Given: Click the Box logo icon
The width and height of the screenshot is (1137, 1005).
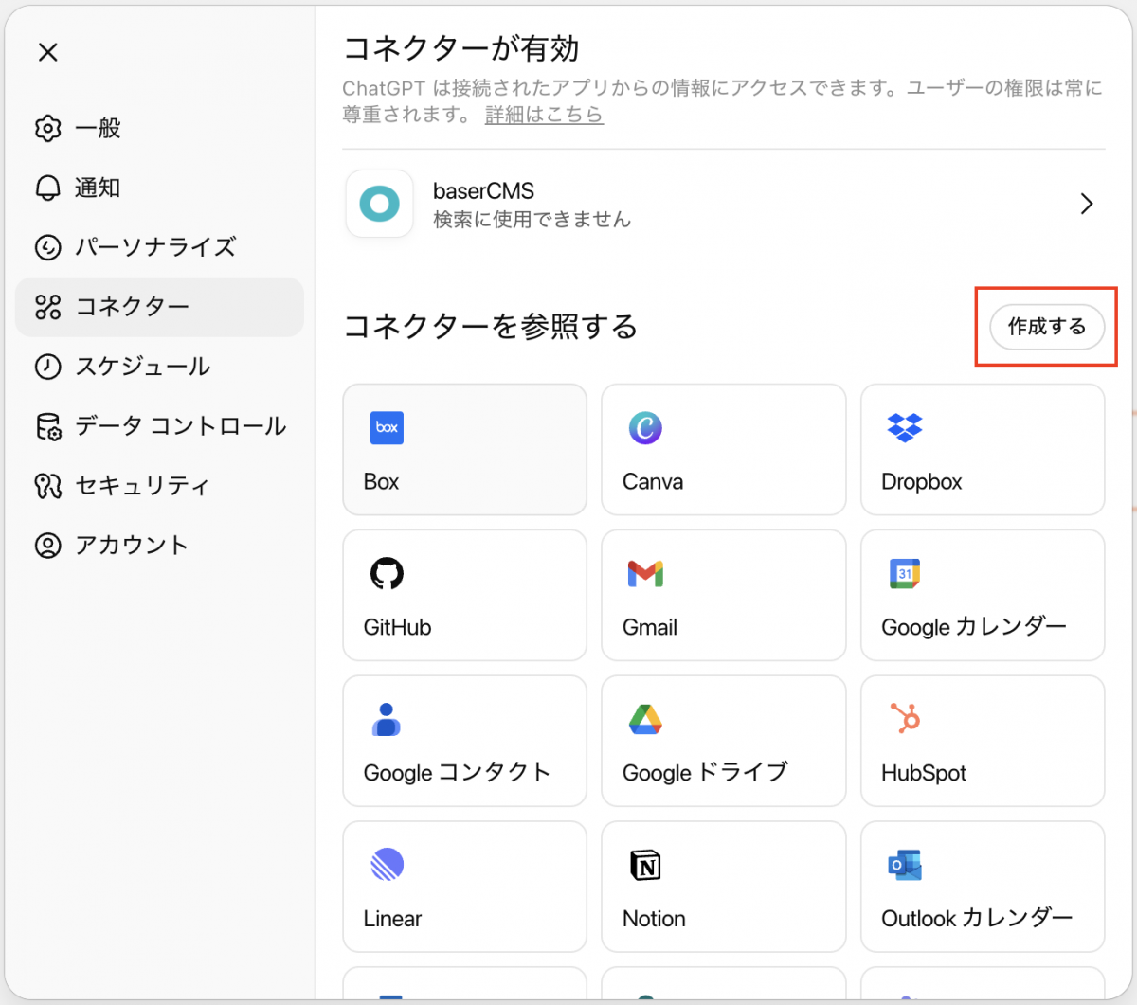Looking at the screenshot, I should (x=387, y=427).
